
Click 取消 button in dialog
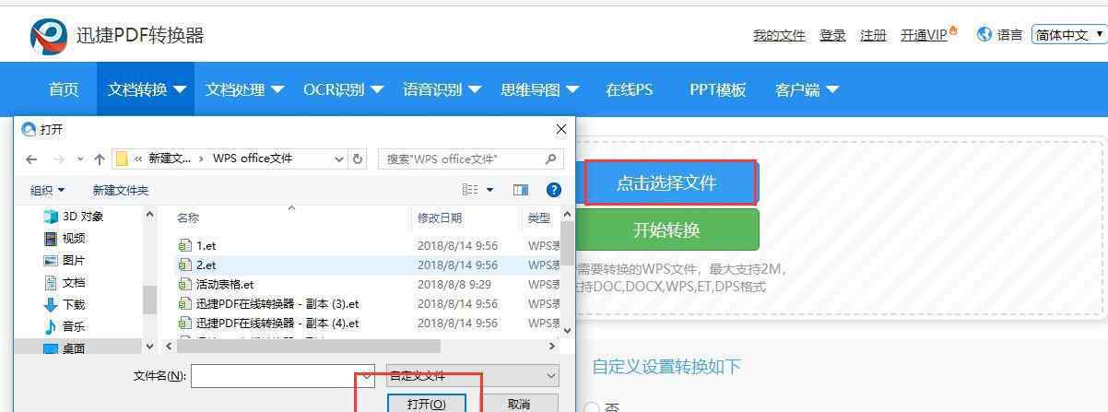pyautogui.click(x=518, y=404)
